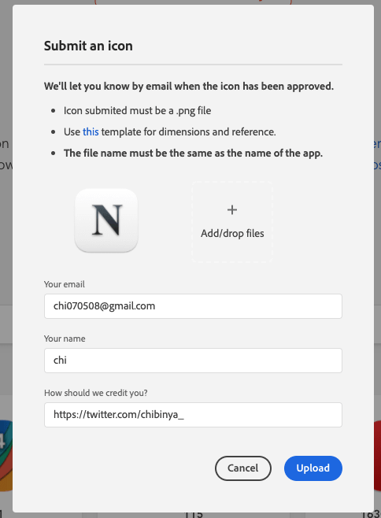
Task: Focus the Your email input field
Action: pyautogui.click(x=193, y=306)
